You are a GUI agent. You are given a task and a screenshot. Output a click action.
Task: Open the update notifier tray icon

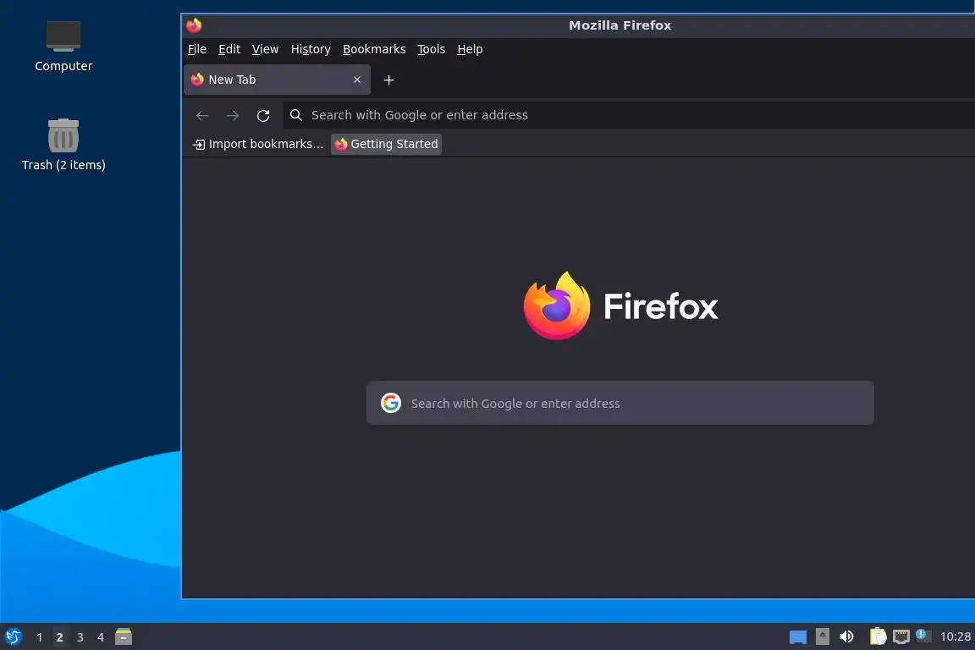coord(923,636)
